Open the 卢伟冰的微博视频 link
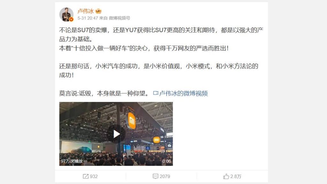This screenshot has height=184, width=327. 184,93
